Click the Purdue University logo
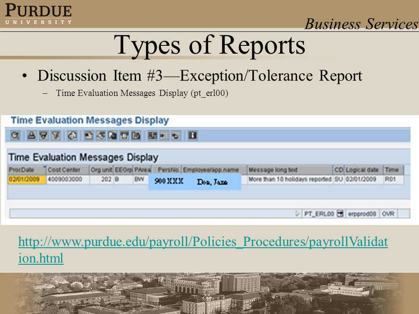 coord(38,14)
